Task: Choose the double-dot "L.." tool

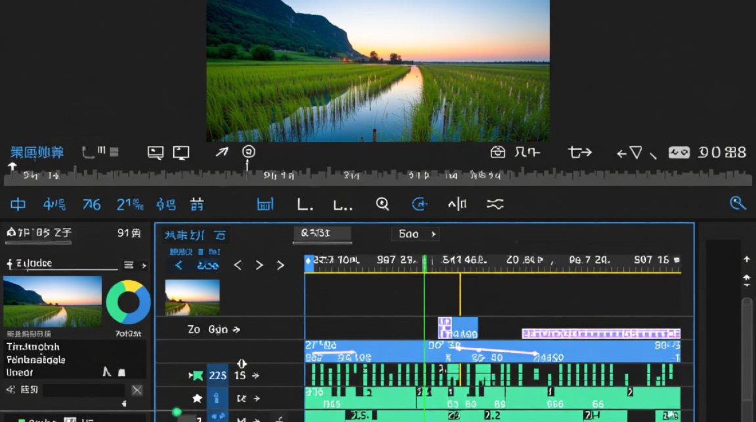Action: point(343,204)
